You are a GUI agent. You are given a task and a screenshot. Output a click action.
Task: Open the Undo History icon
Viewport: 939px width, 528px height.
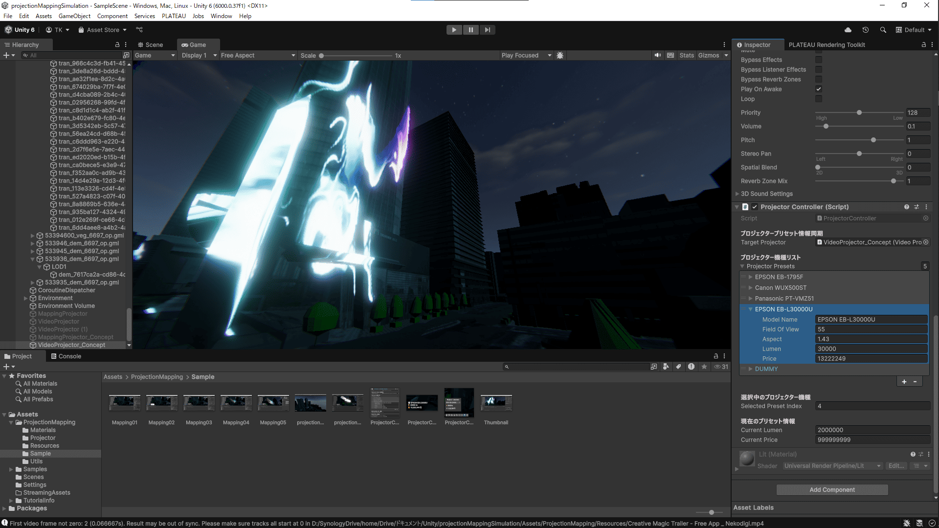(865, 30)
